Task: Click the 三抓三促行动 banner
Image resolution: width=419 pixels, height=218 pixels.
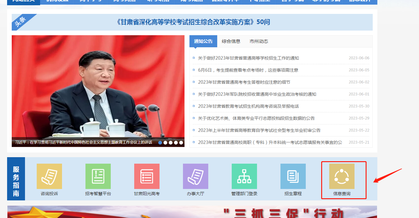Action: tap(192, 212)
